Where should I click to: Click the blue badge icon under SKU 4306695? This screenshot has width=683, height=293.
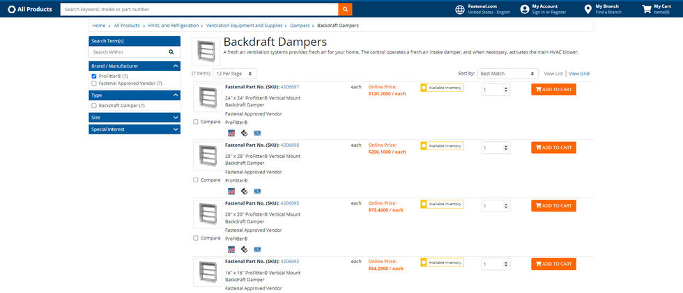257,250
